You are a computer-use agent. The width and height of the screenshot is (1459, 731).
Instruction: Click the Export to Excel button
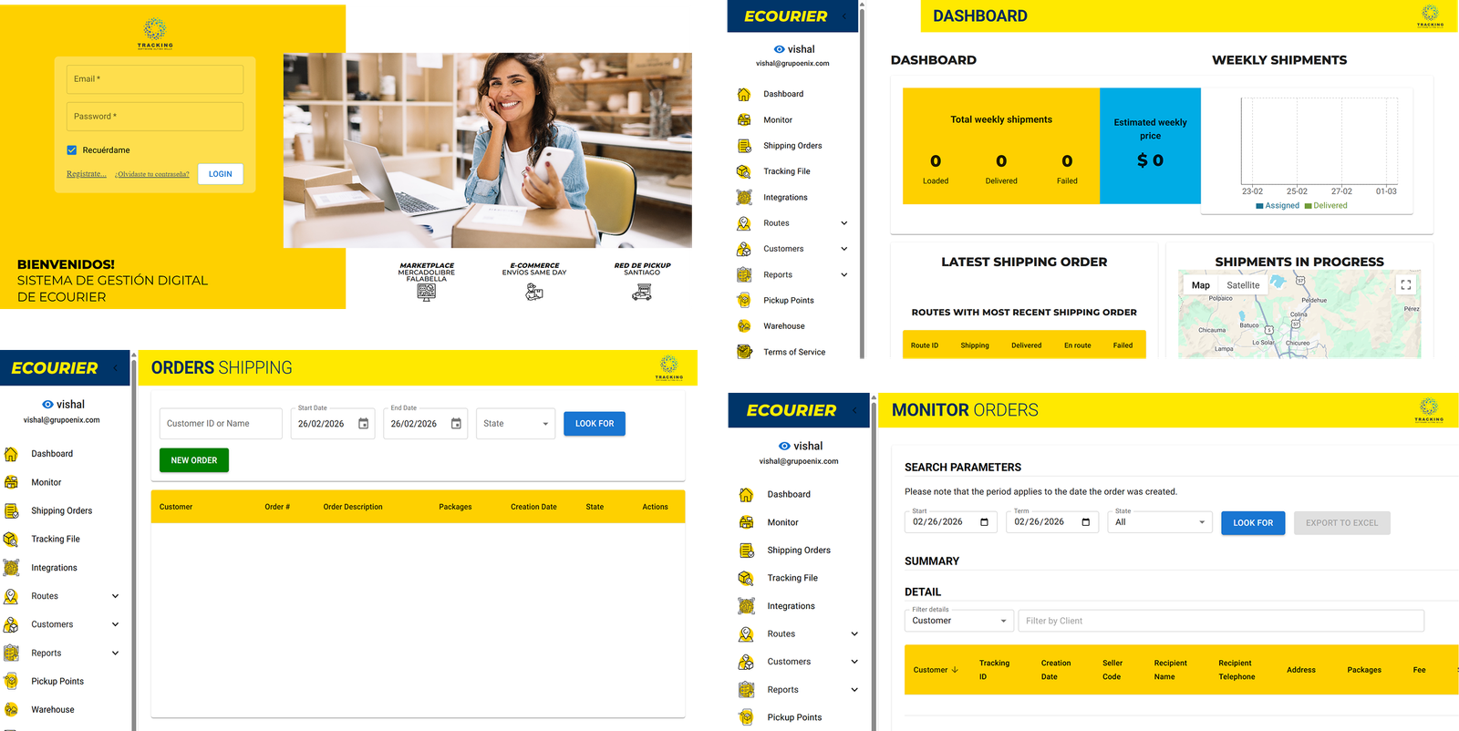pos(1341,523)
